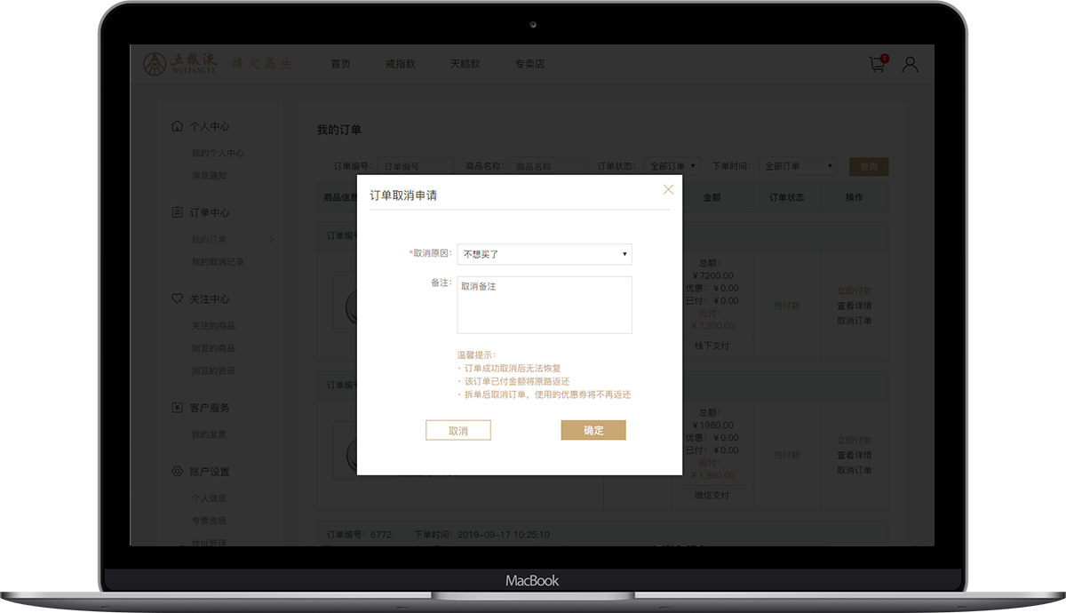1066x613 pixels.
Task: Open 我的取消记录 in sidebar
Action: (x=218, y=261)
